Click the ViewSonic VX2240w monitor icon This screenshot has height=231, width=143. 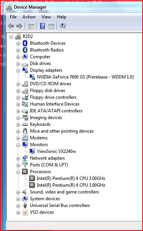pos(32,151)
